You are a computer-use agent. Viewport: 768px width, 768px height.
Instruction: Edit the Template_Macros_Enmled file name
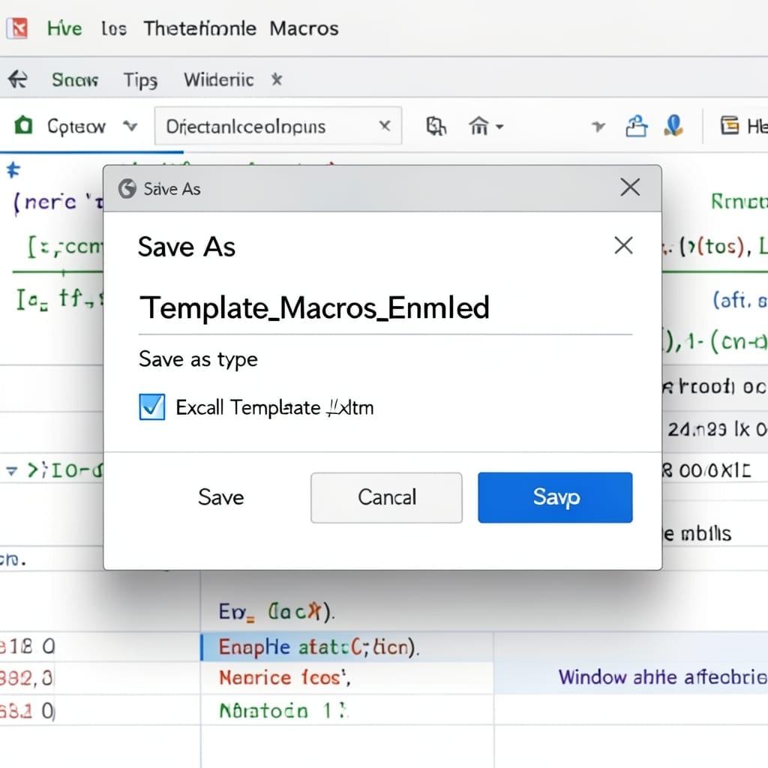[x=385, y=308]
